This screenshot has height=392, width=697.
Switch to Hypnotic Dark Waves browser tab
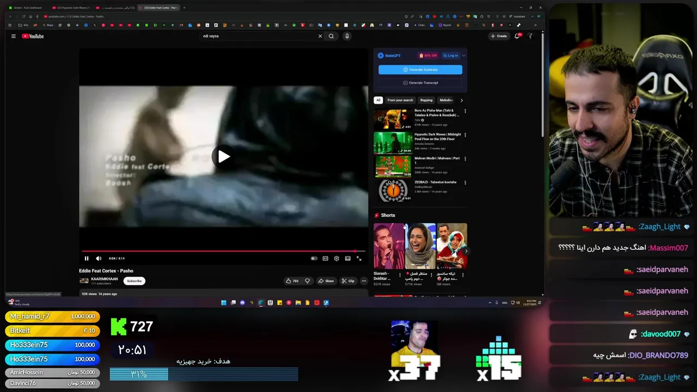(71, 8)
